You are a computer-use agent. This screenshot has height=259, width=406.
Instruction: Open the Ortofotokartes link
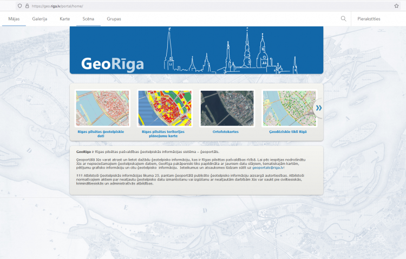[226, 132]
